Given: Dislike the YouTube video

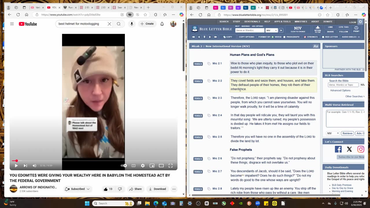Looking at the screenshot, I should pos(120,189).
